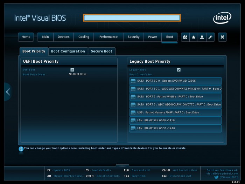Click drive icon for LAN Slot 00C8 entry

coord(133,128)
